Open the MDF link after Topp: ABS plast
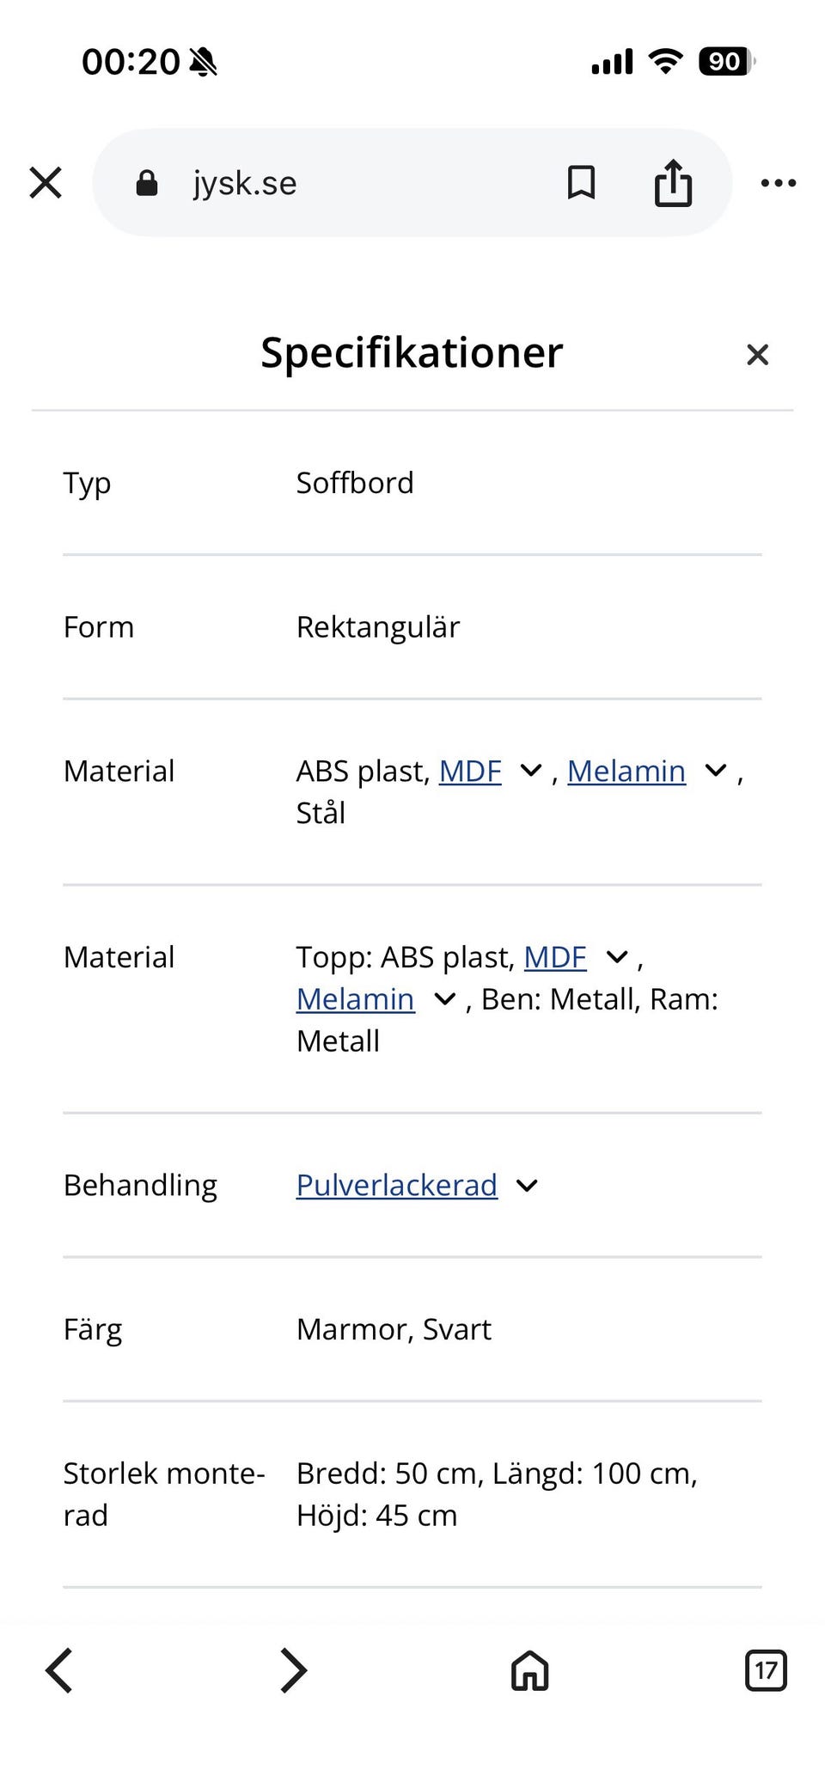This screenshot has height=1788, width=825. pyautogui.click(x=555, y=957)
